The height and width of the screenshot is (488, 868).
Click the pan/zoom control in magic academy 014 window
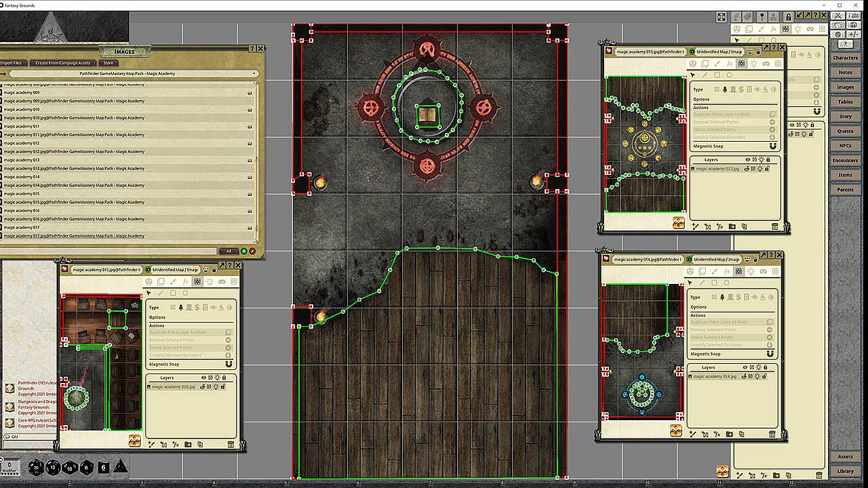(676, 430)
